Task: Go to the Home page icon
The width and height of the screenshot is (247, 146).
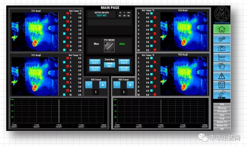Action: click(x=222, y=30)
